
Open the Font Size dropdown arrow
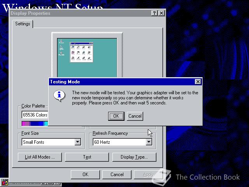[x=78, y=142]
